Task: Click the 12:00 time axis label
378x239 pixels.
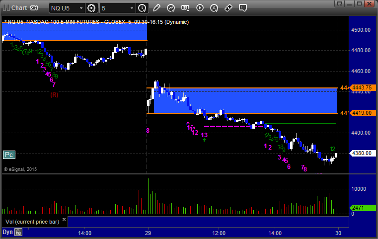Action: [219, 233]
